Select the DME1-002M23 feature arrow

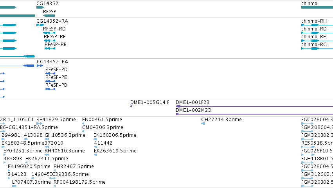[x=254, y=114]
